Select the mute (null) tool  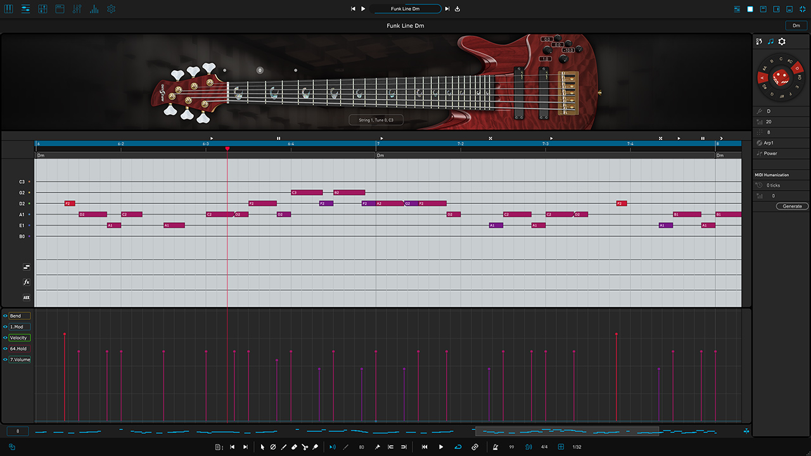[273, 447]
